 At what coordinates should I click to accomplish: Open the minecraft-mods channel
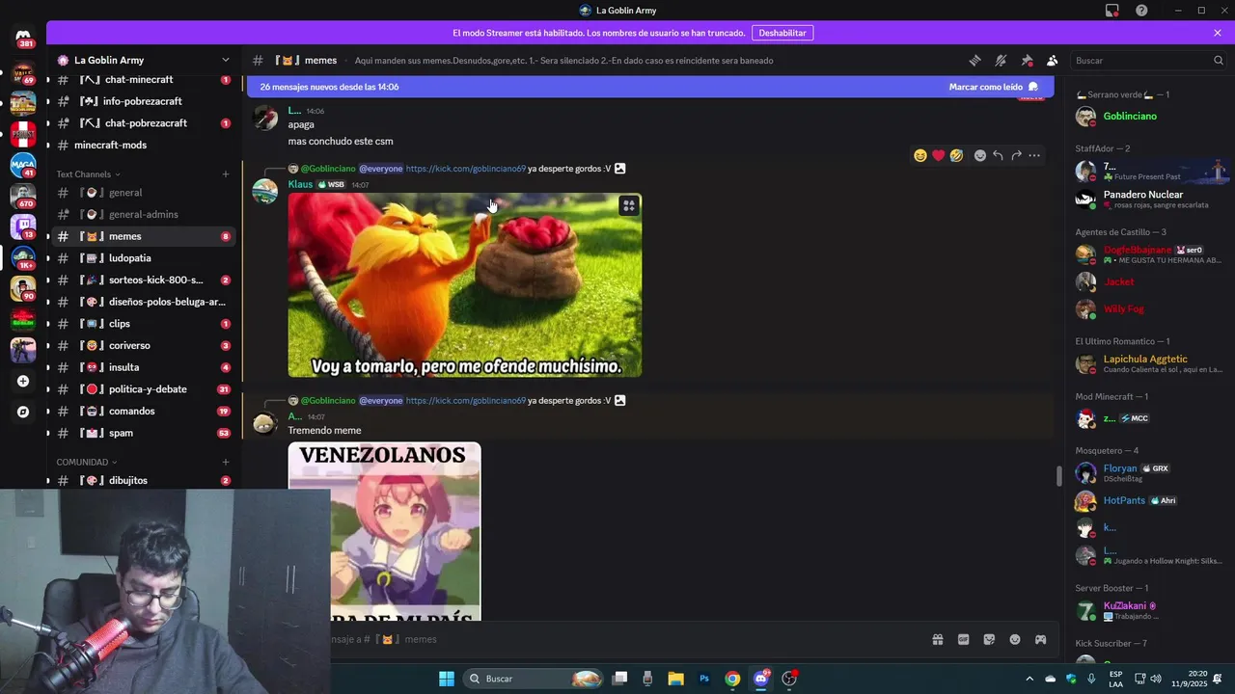144,145
